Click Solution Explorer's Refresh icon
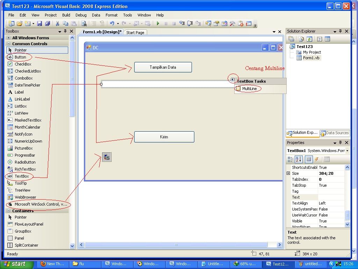358x269 pixels. (309, 39)
